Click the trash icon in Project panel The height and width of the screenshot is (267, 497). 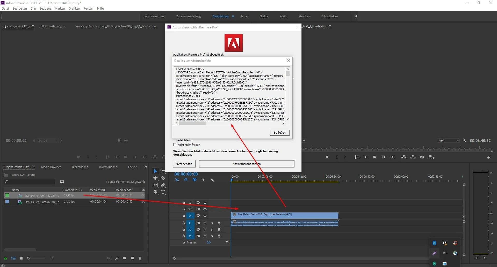[140, 258]
